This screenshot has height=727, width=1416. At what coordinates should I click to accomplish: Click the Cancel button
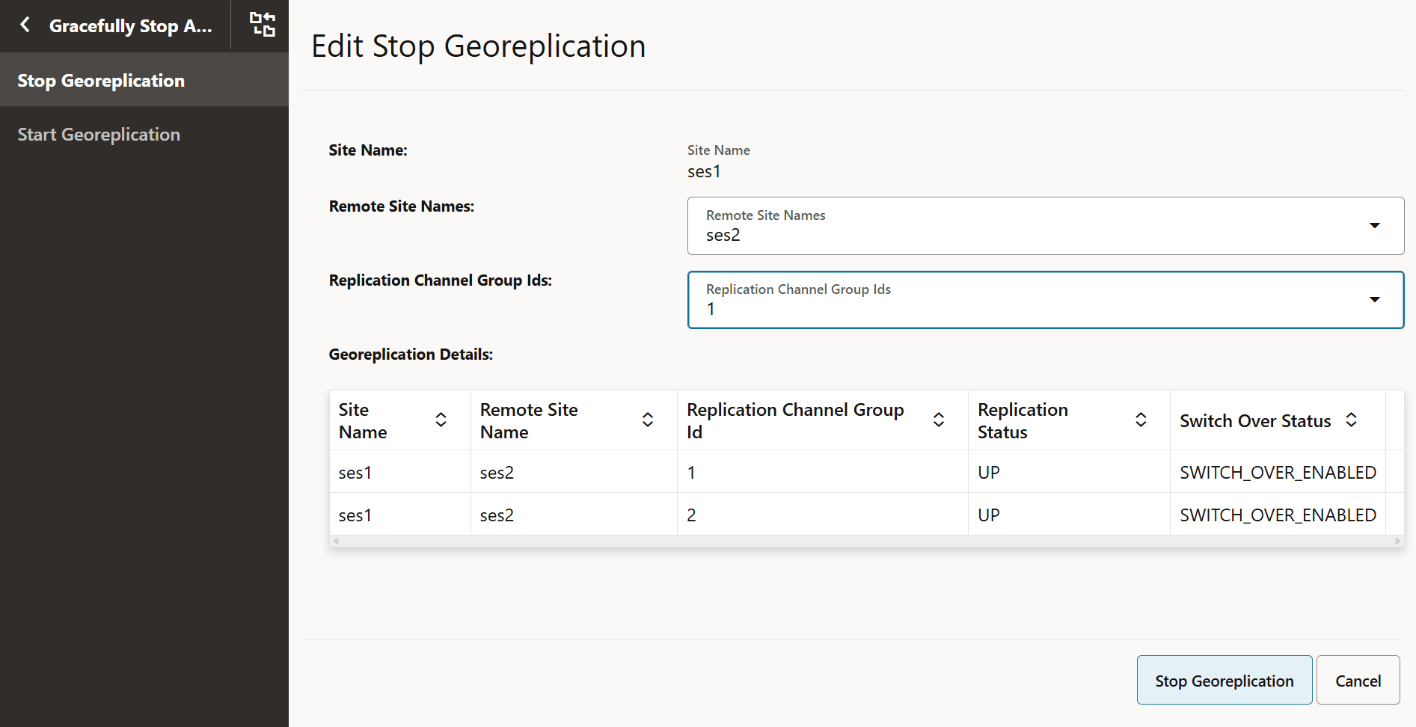tap(1358, 680)
